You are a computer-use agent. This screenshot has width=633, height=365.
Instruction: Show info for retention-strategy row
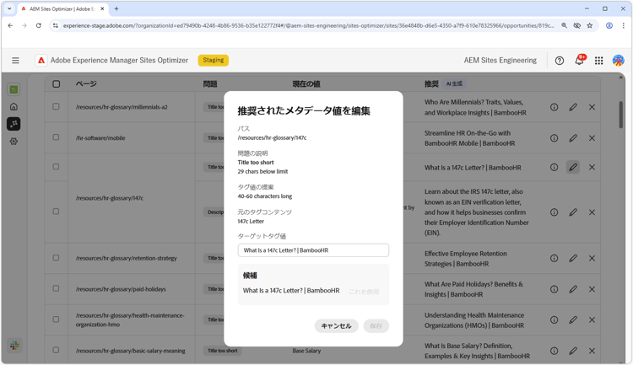554,258
